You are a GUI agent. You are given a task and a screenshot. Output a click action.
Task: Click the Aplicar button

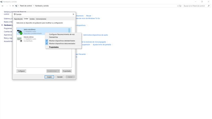[70, 77]
